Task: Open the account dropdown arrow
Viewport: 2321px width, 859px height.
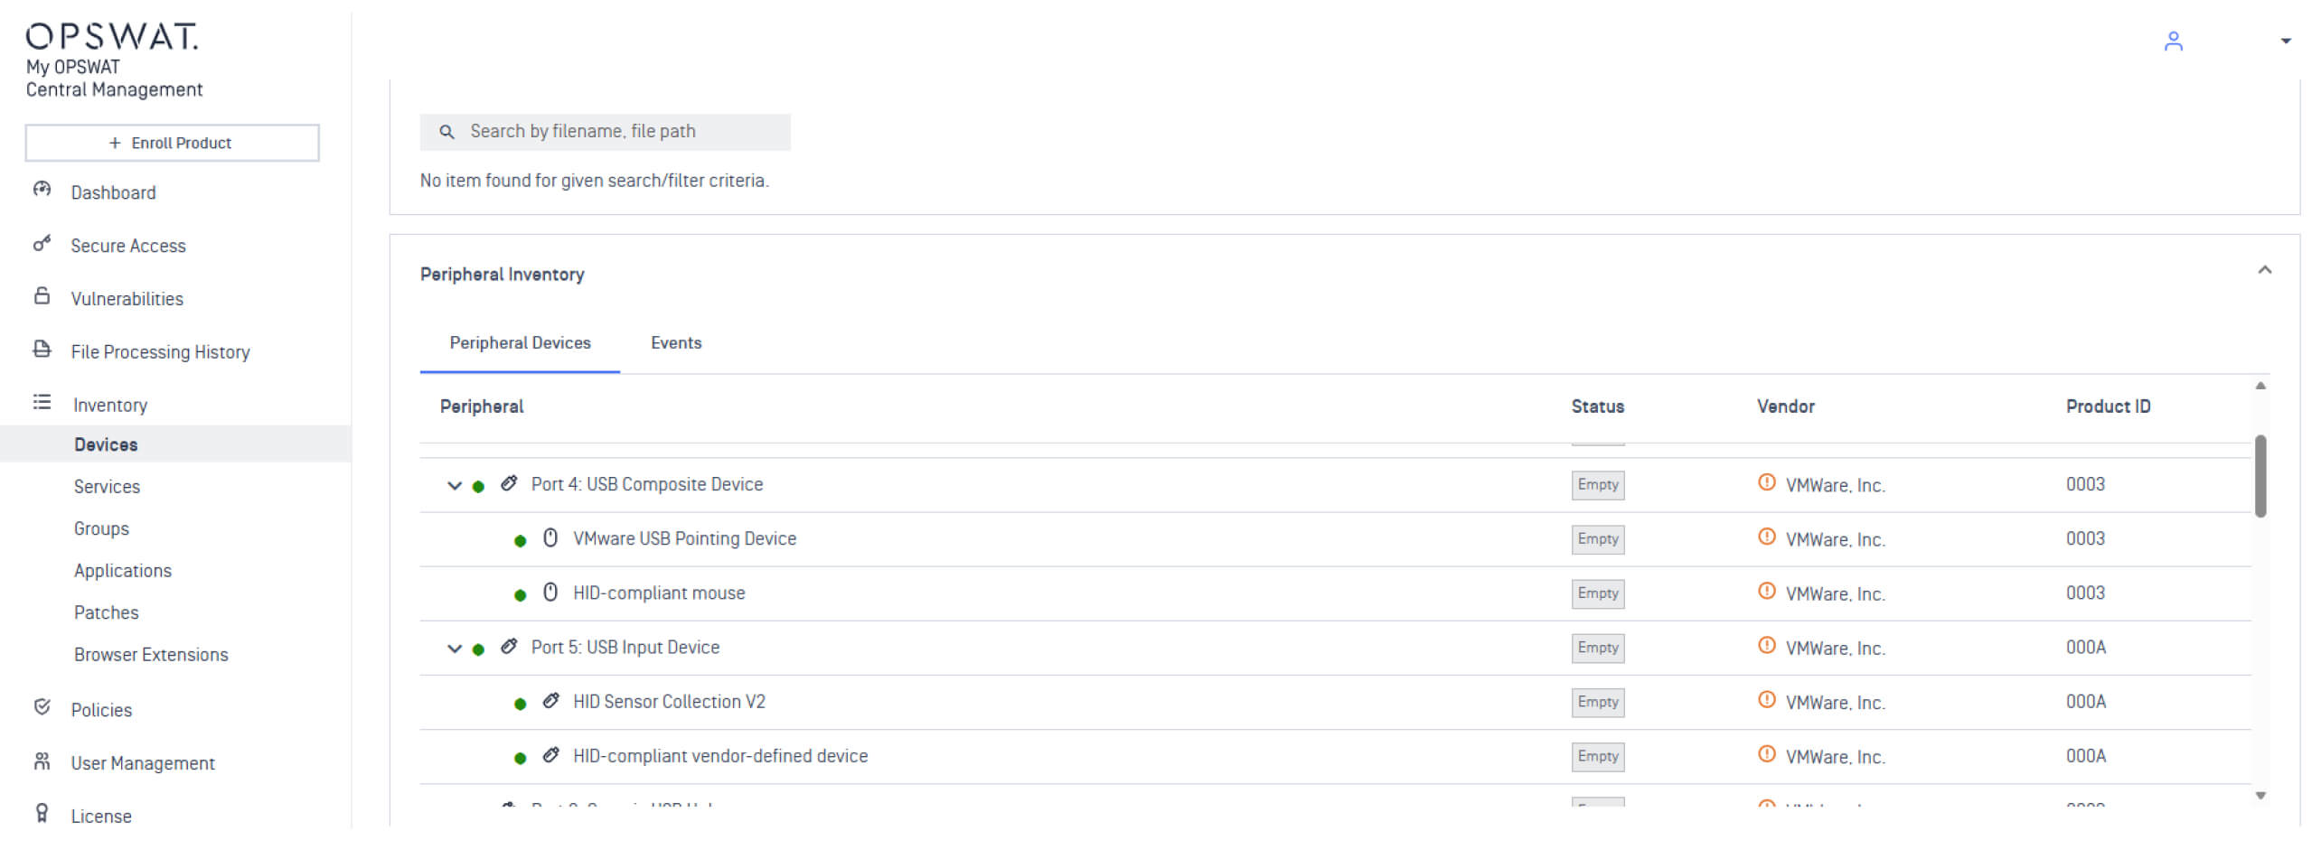Action: tap(2285, 42)
